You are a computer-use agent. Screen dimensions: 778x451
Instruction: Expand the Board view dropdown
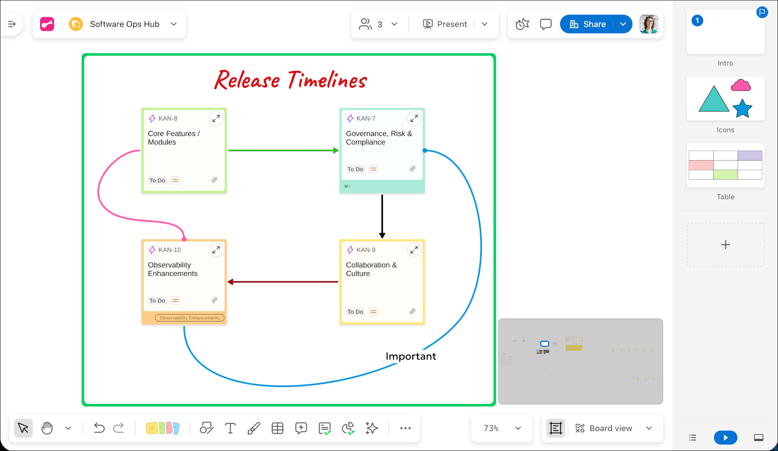(649, 428)
